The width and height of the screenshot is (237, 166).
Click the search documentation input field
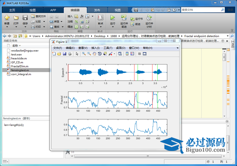point(201,10)
